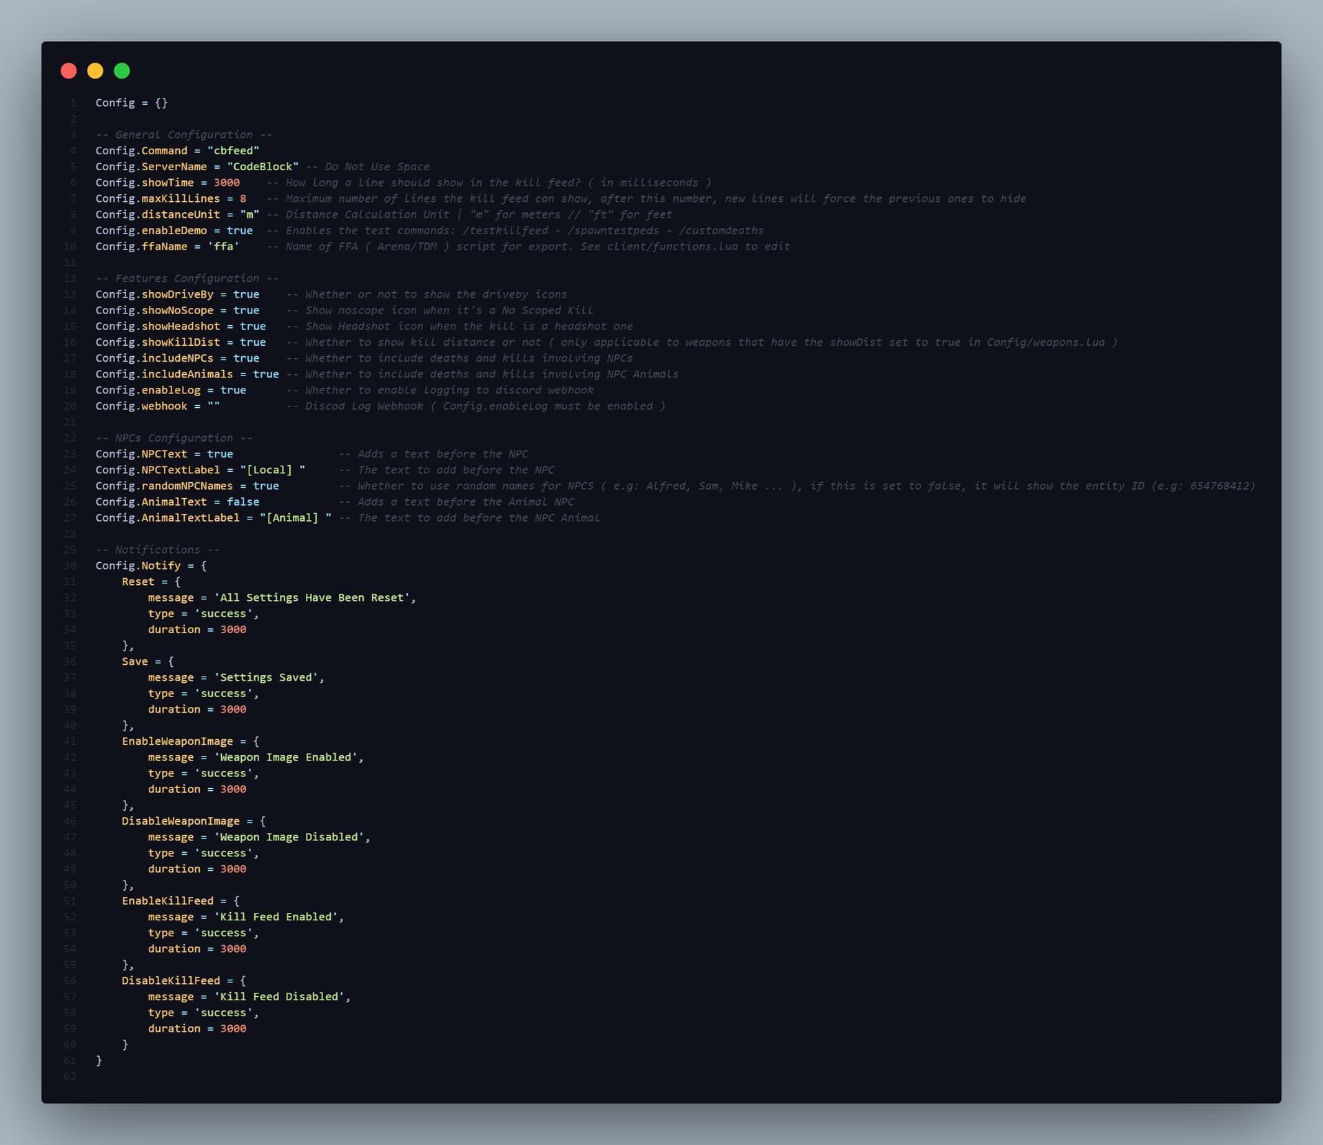Click the DisableKillFeed table key
The height and width of the screenshot is (1145, 1323).
coord(171,981)
